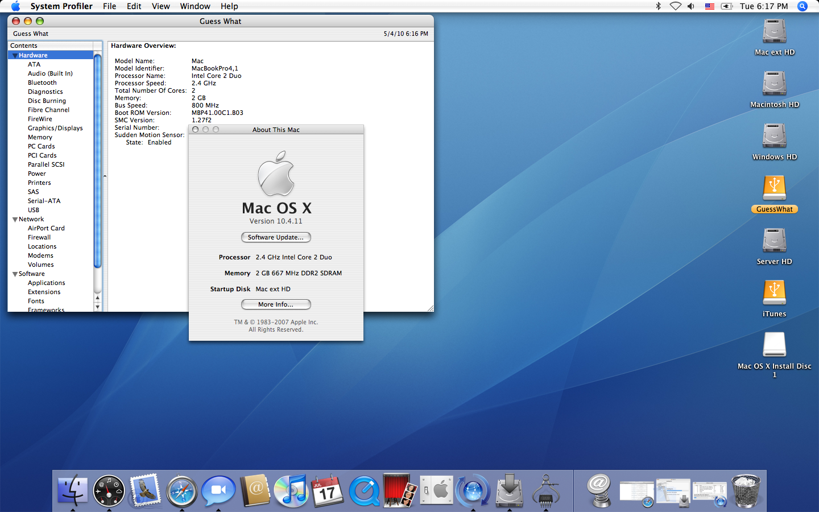Open the Help menu
Screen dimensions: 819x512
tap(229, 6)
